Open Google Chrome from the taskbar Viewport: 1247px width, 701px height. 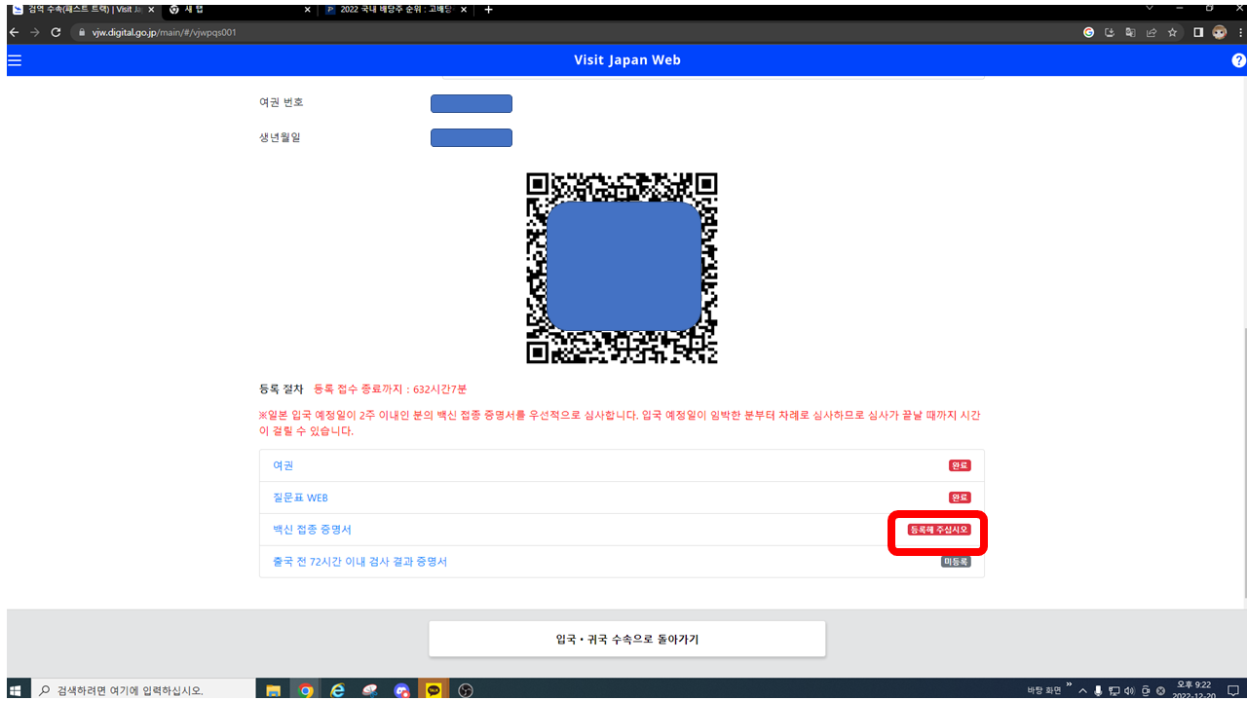click(306, 690)
